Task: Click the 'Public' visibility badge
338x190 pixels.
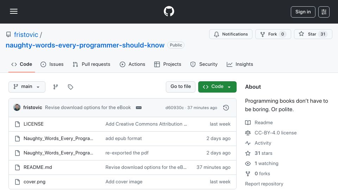Action: point(176,45)
